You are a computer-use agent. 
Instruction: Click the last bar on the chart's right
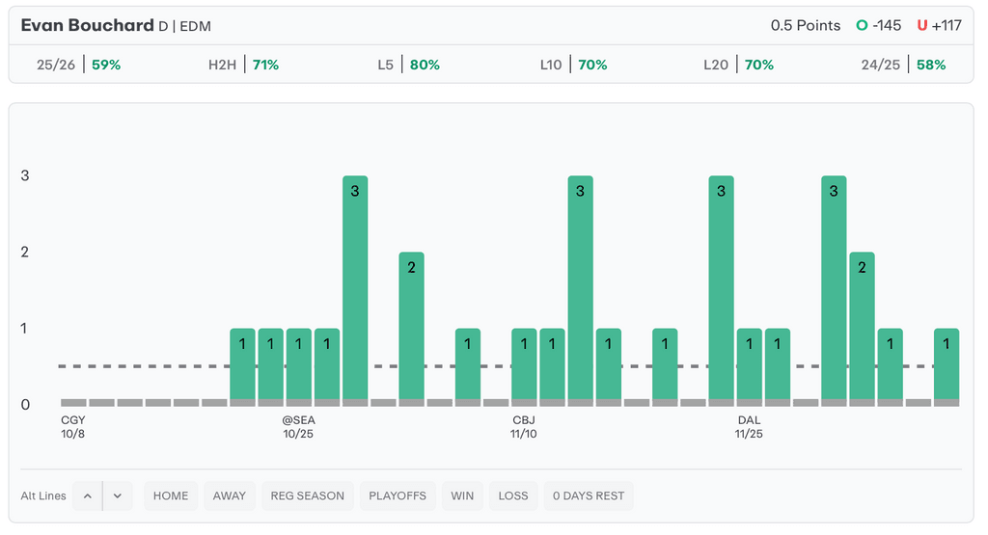tap(947, 364)
